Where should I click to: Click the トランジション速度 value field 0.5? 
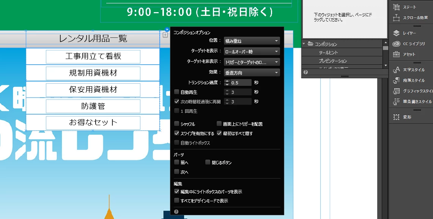pos(241,82)
